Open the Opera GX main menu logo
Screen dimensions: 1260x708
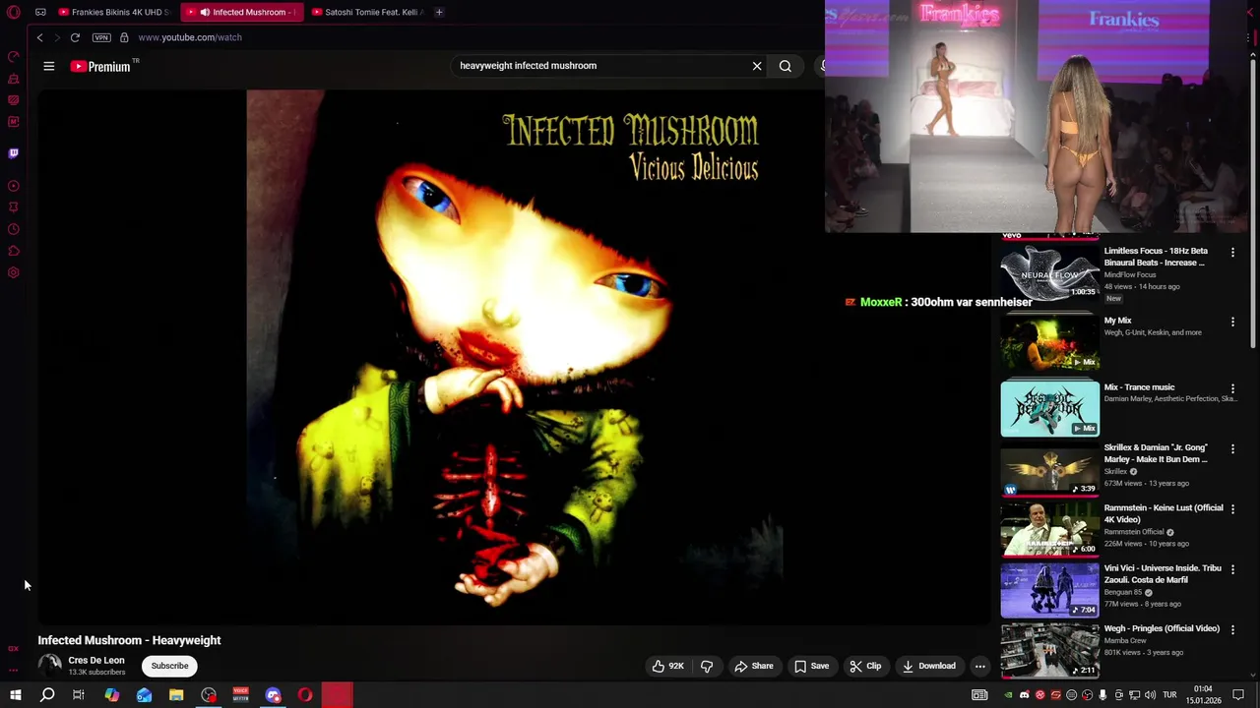(13, 12)
